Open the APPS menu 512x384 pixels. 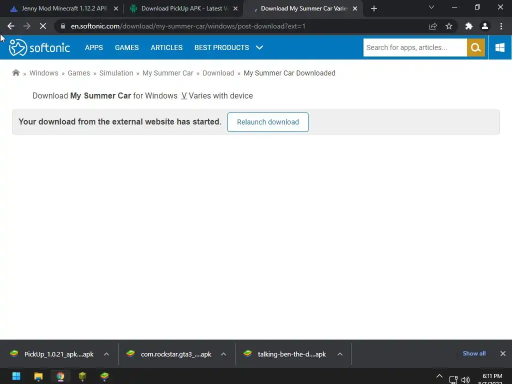[x=93, y=47]
